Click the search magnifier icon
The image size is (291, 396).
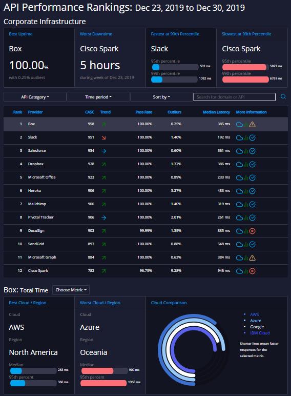click(x=283, y=97)
